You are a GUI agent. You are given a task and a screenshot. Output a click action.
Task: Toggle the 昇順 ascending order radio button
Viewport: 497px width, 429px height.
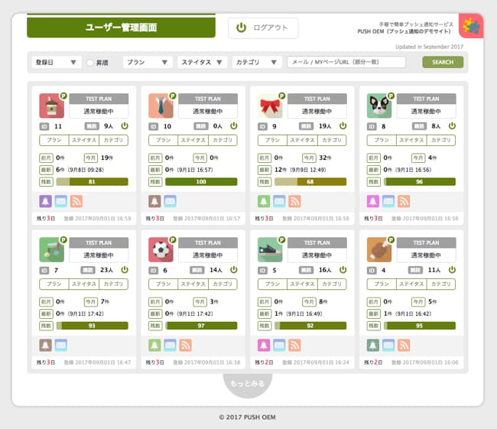(90, 63)
